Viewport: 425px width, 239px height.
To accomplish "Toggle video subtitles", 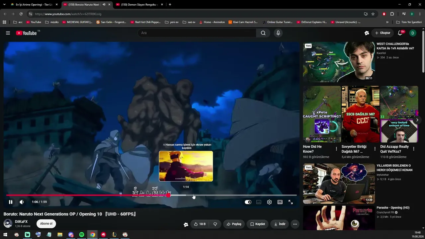I will point(259,202).
